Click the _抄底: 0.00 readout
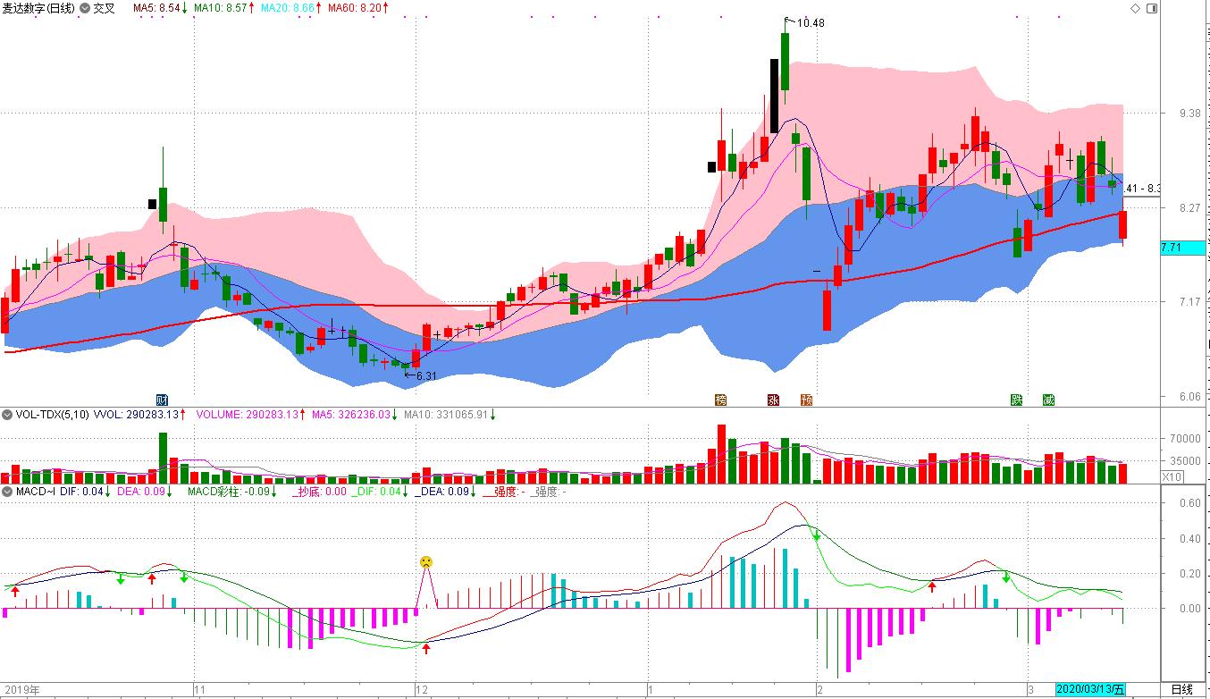The image size is (1210, 699). (319, 492)
